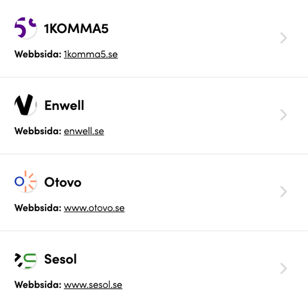This screenshot has height=308, width=308.
Task: Visit the enwell.se link
Action: coord(84,131)
